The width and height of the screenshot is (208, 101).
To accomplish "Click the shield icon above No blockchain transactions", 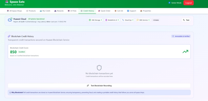I will point(99,68).
